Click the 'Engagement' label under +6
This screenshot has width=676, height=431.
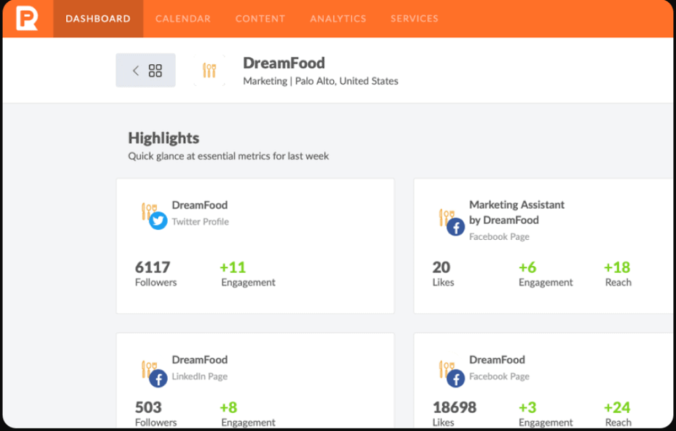[546, 282]
